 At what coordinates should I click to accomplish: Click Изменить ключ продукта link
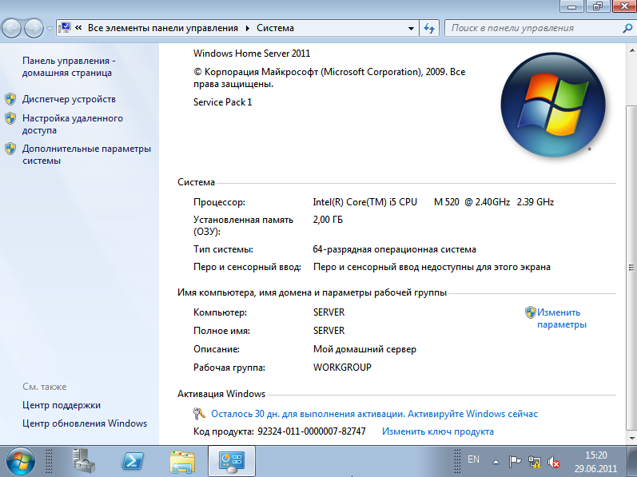(x=438, y=431)
